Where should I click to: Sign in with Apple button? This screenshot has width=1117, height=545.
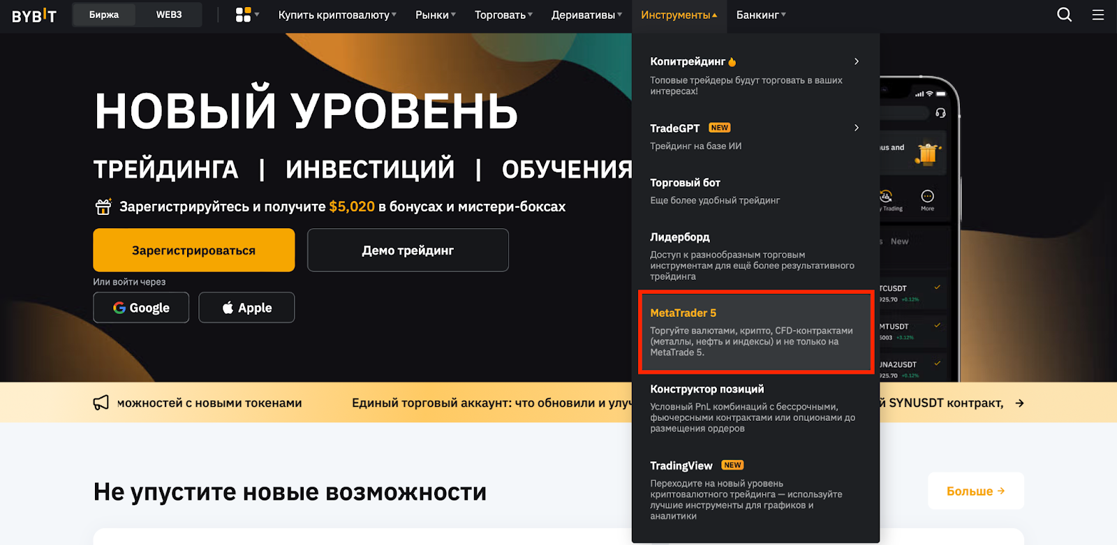[246, 308]
